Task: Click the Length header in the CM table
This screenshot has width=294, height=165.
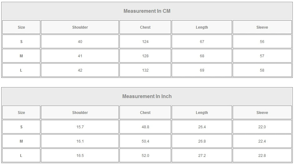Action: 202,27
